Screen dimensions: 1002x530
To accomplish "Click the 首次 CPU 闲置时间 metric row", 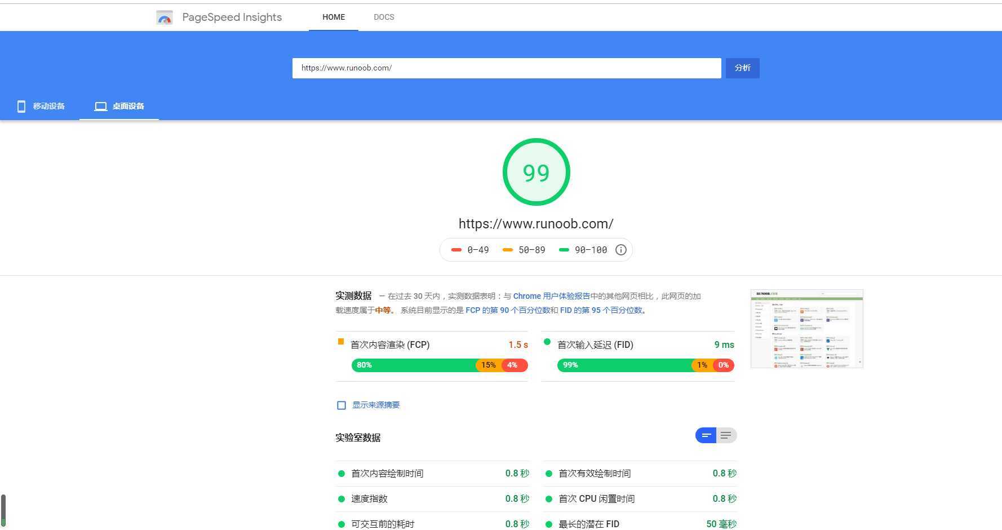I will (640, 499).
